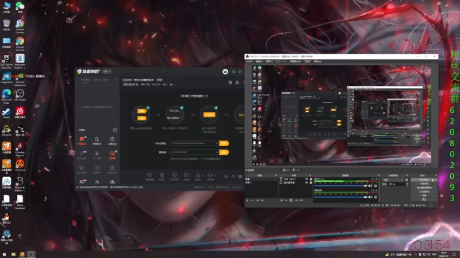Move the selected OBS source down
This screenshot has height=258, width=460.
[301, 200]
